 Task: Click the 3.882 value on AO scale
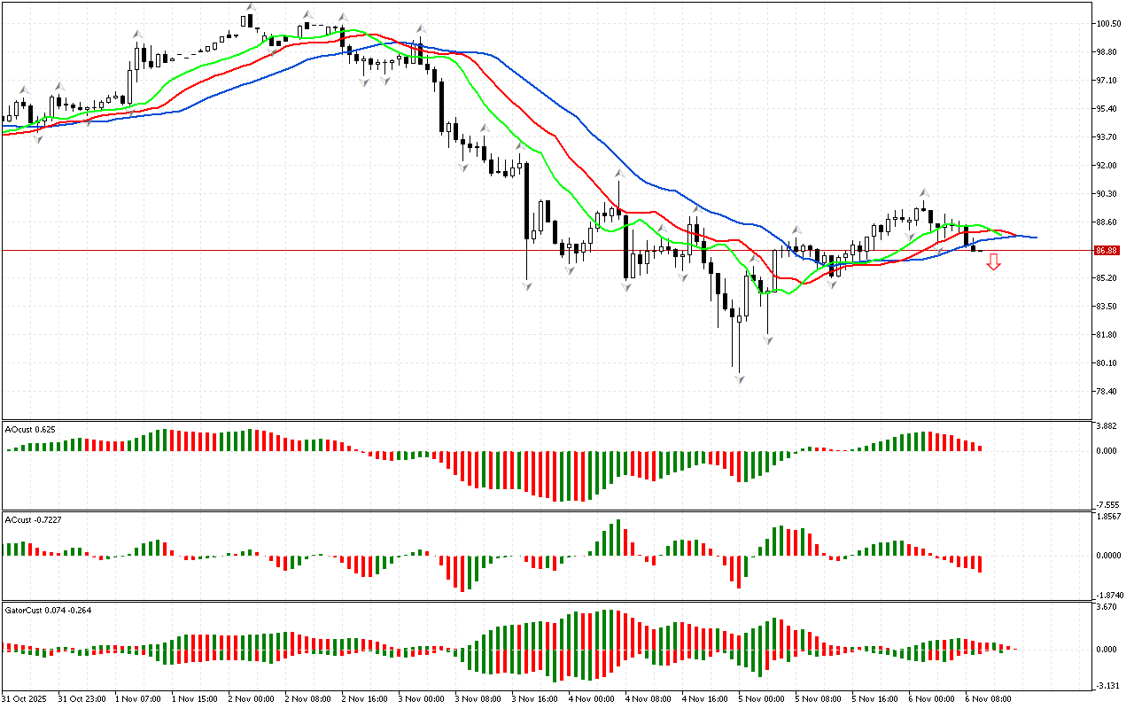1107,426
